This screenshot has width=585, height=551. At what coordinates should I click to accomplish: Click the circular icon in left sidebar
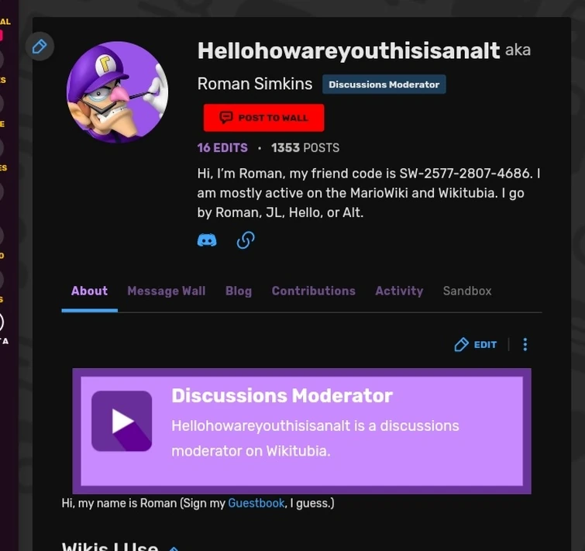1,322
